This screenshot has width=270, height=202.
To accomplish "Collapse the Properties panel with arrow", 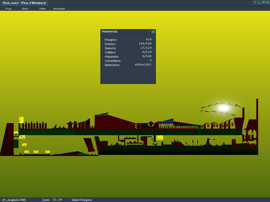I will pyautogui.click(x=149, y=32).
